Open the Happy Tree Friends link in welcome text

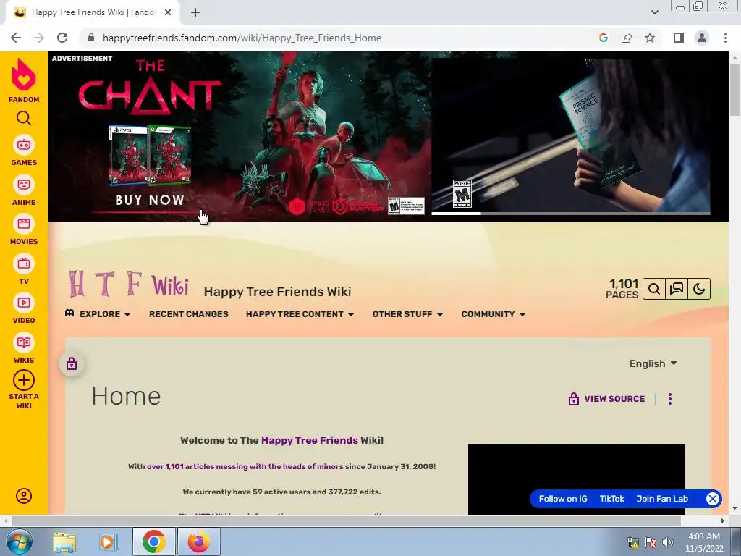(x=309, y=440)
